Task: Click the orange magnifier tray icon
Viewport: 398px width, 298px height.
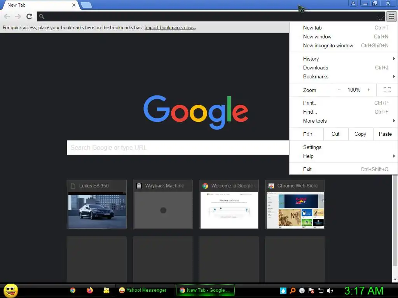Action: click(293, 291)
